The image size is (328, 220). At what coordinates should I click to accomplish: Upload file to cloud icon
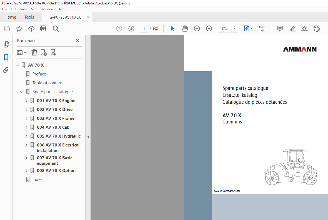click(31, 29)
